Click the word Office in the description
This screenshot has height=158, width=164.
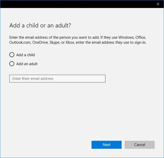point(141,37)
